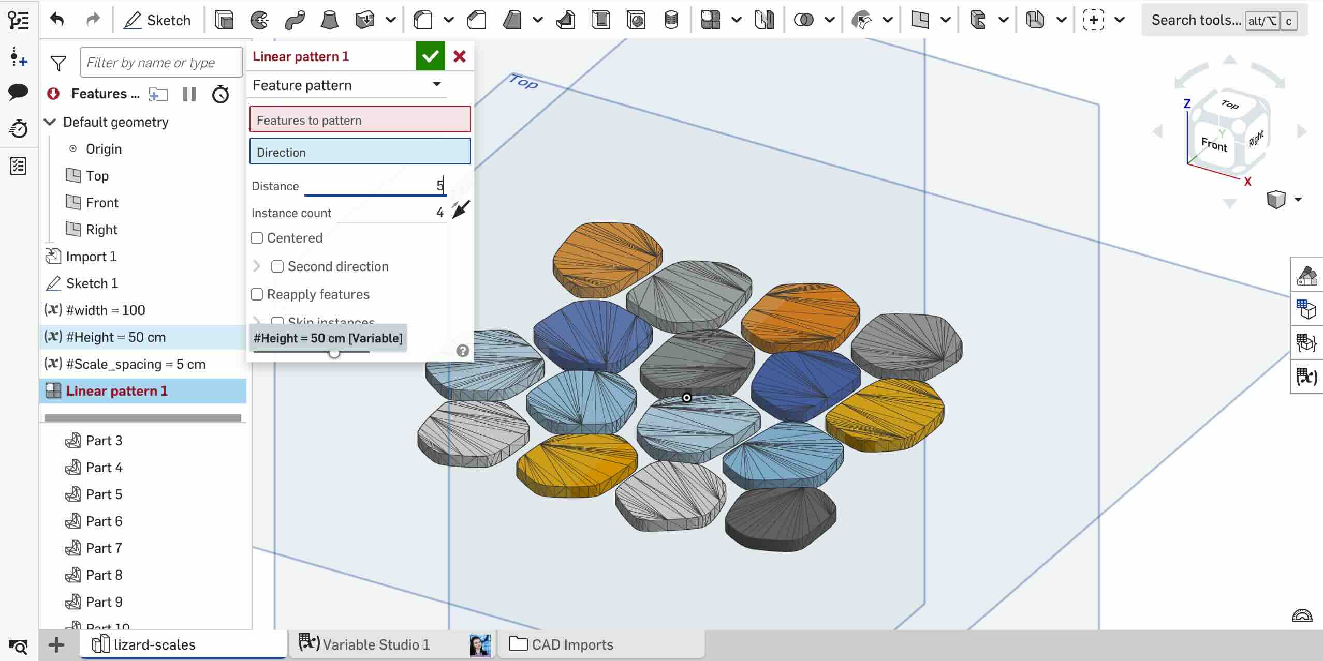The width and height of the screenshot is (1323, 661).
Task: Select the Chamfer tool
Action: pos(477,20)
